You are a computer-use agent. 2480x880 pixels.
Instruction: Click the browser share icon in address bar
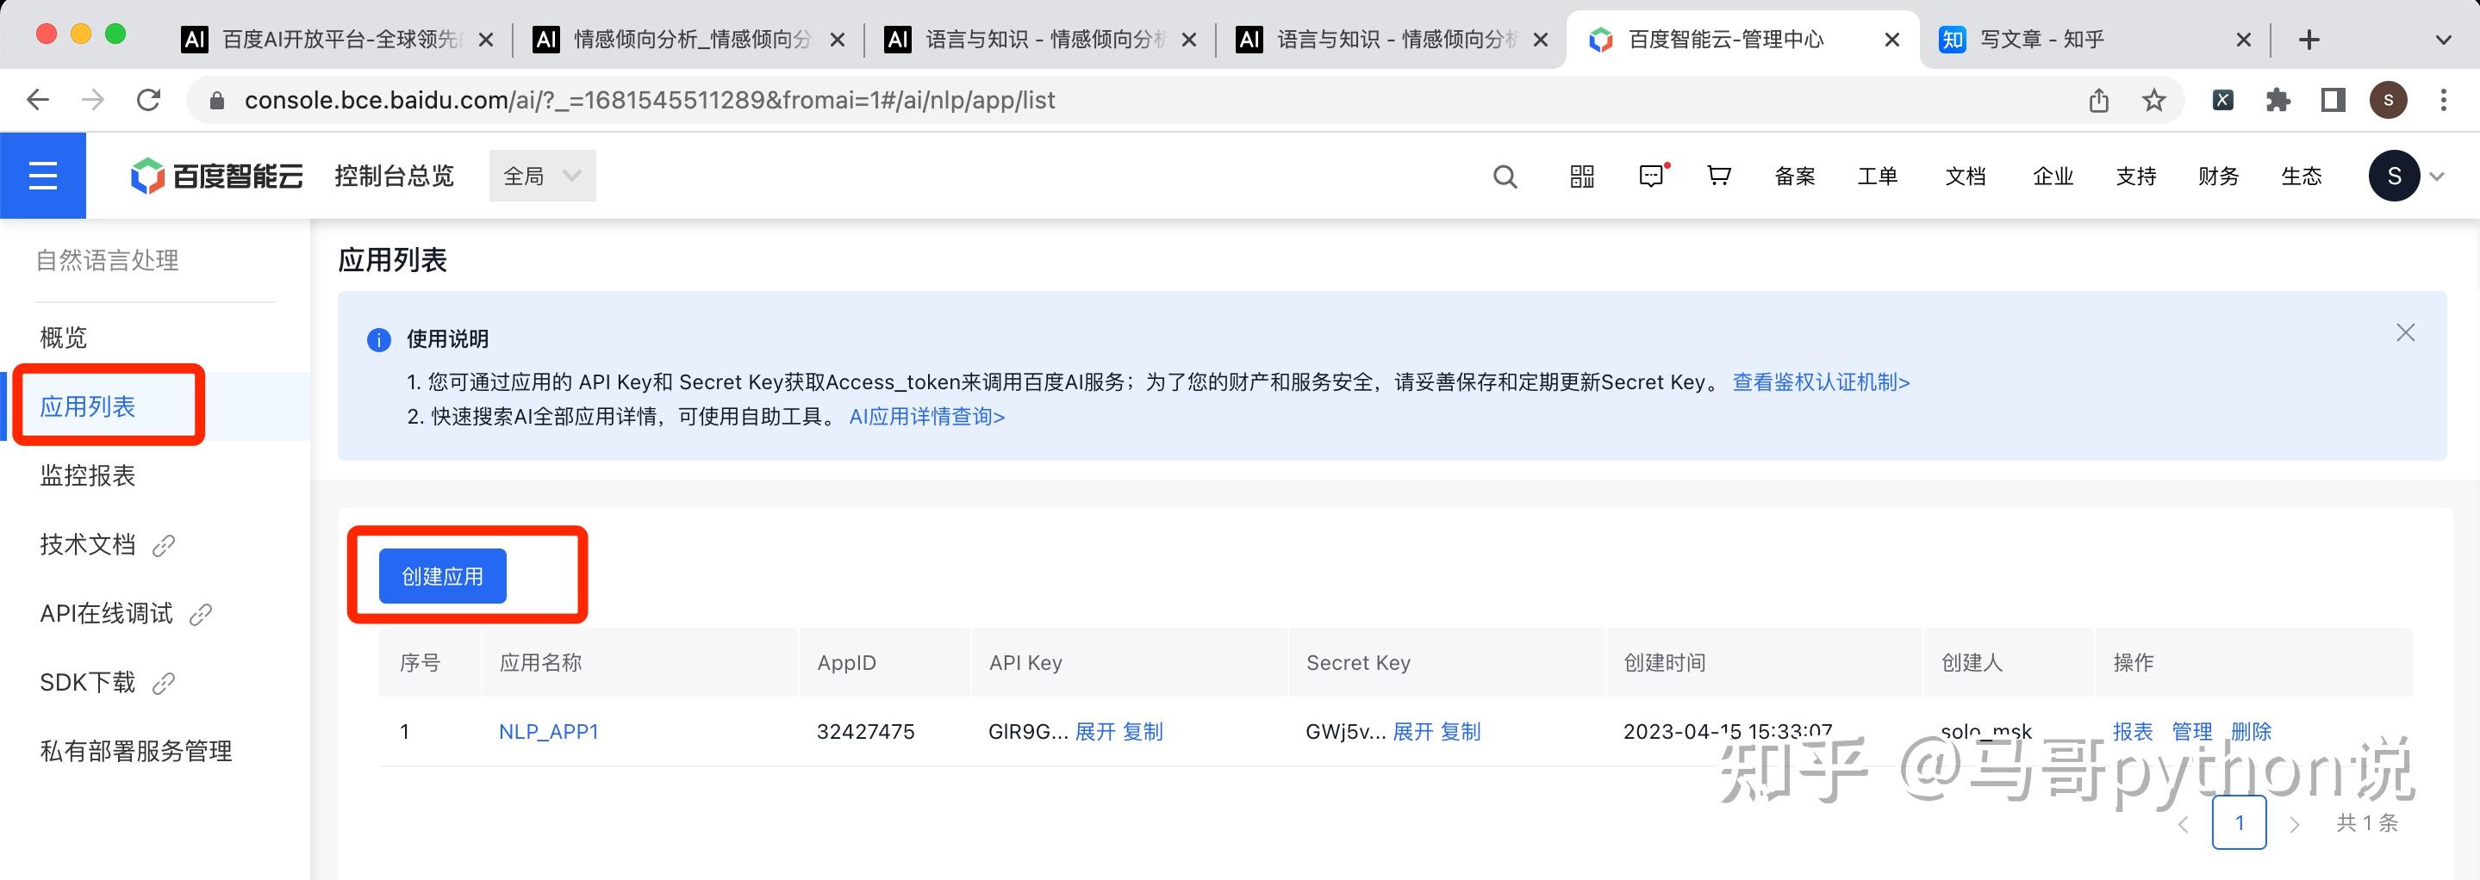tap(2099, 100)
